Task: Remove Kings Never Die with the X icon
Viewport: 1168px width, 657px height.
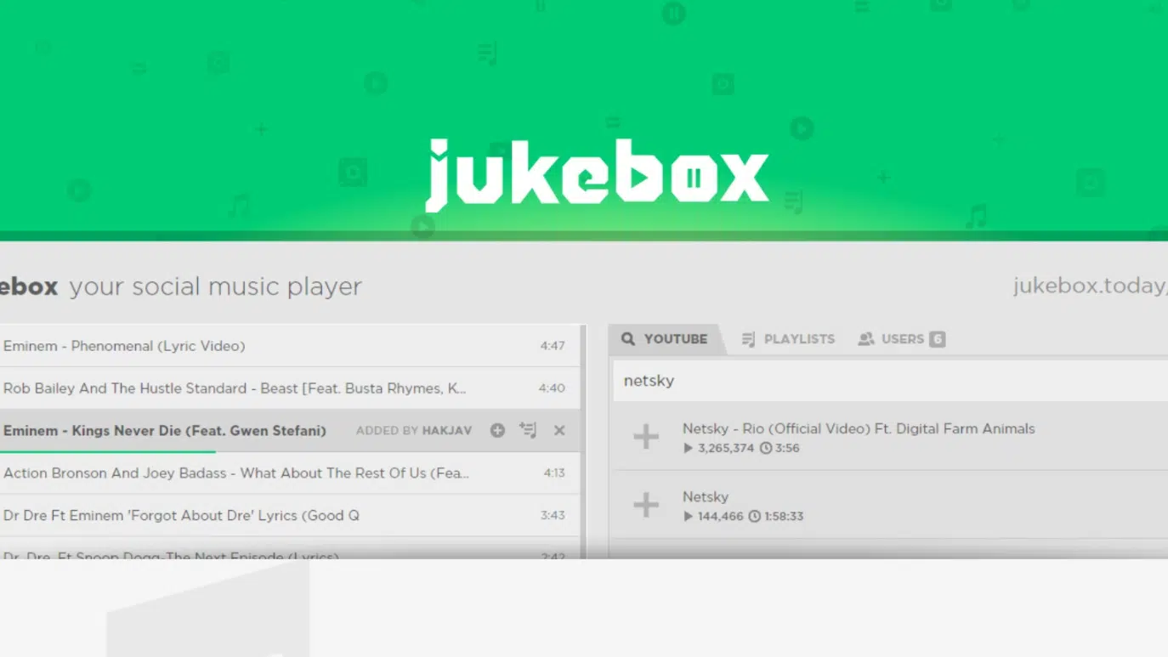Action: coord(559,431)
